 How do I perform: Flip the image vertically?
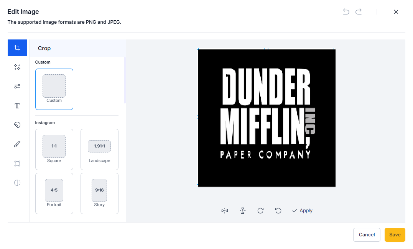point(243,211)
